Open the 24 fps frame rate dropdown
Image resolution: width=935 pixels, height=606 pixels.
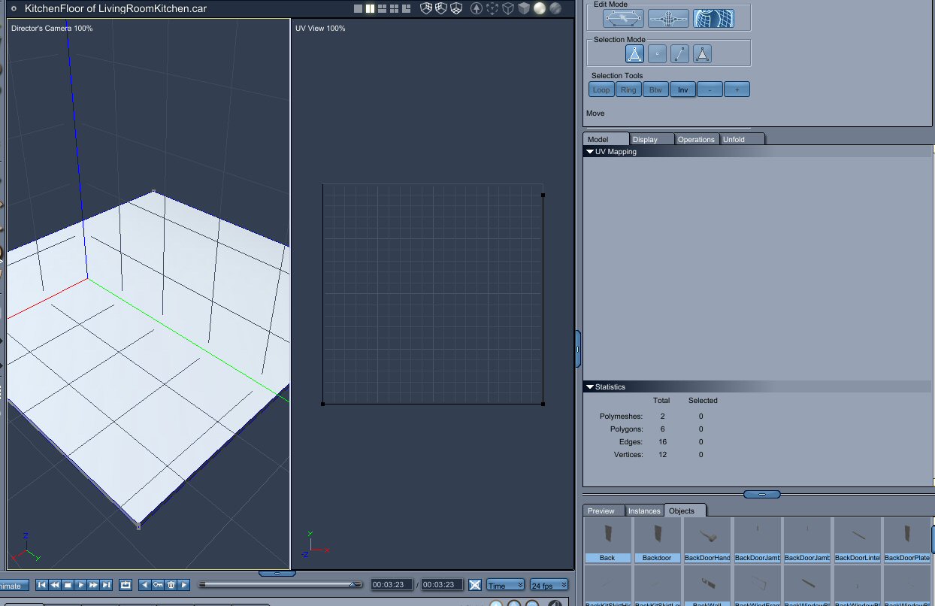point(549,585)
